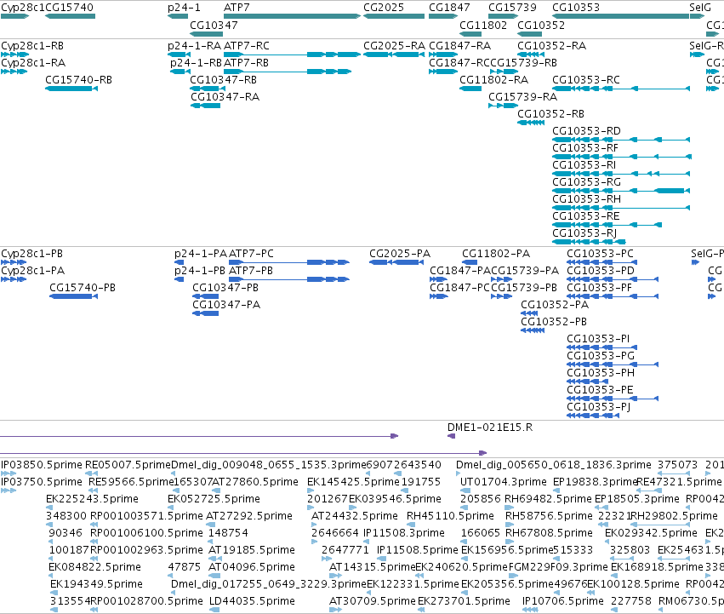Click EST IP10706.5prime
Screen dimensions: 724x614
[530, 610]
